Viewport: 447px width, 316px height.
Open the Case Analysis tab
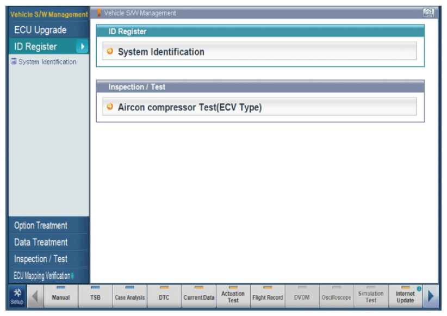(130, 296)
